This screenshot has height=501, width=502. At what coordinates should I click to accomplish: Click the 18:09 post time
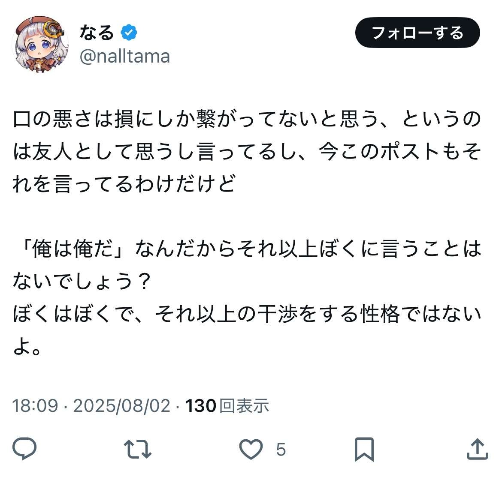(35, 405)
